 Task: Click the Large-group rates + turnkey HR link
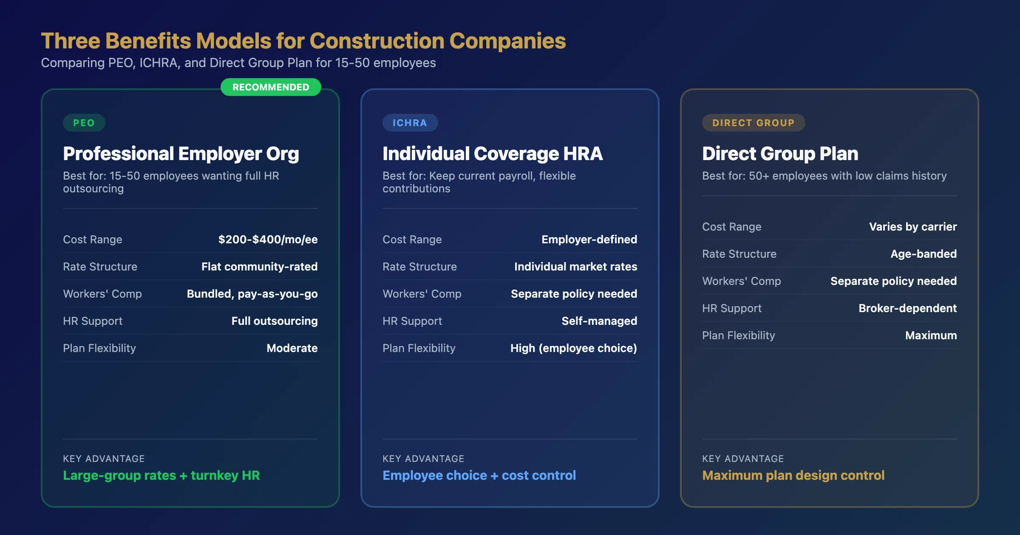point(161,476)
